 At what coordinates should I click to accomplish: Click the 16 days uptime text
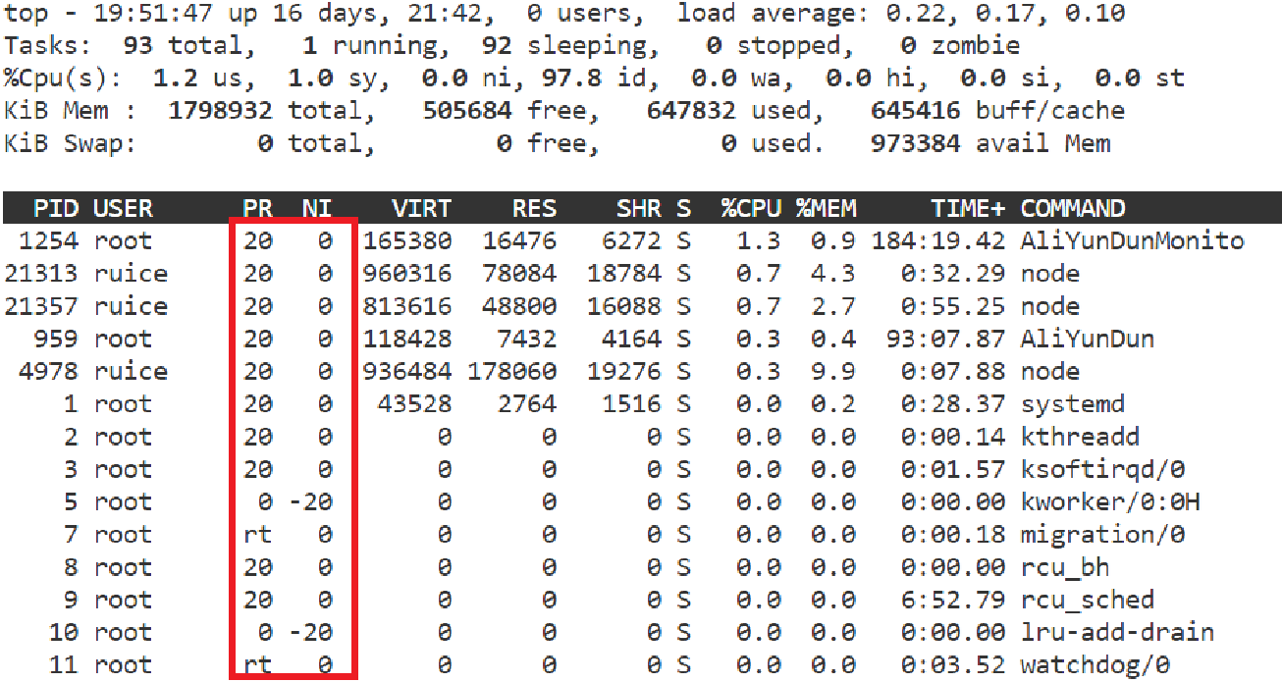point(310,14)
